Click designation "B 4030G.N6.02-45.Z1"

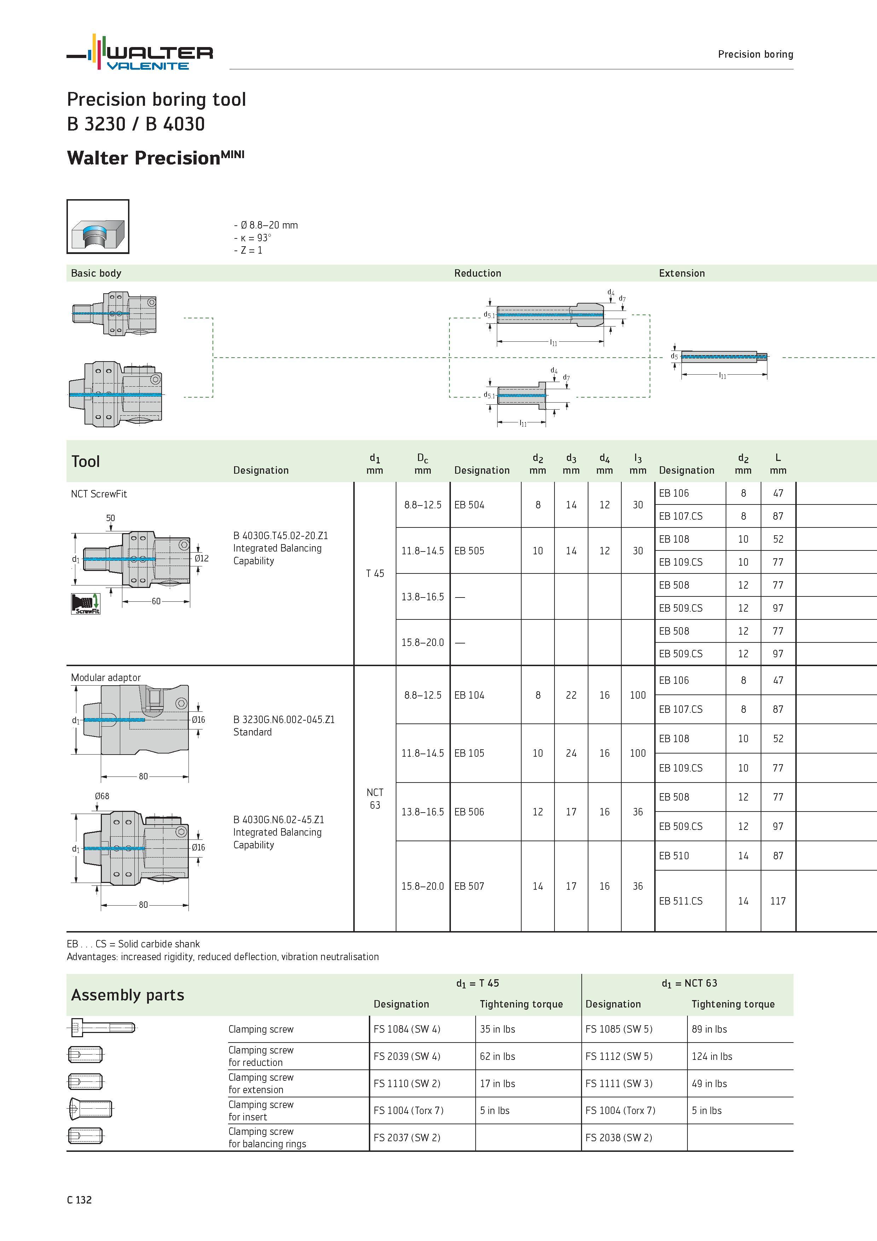click(279, 819)
